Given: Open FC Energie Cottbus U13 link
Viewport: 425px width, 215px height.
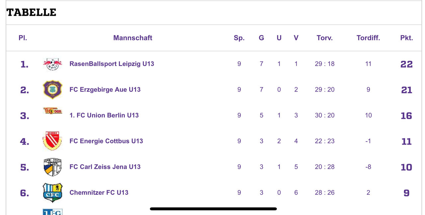Looking at the screenshot, I should [106, 141].
